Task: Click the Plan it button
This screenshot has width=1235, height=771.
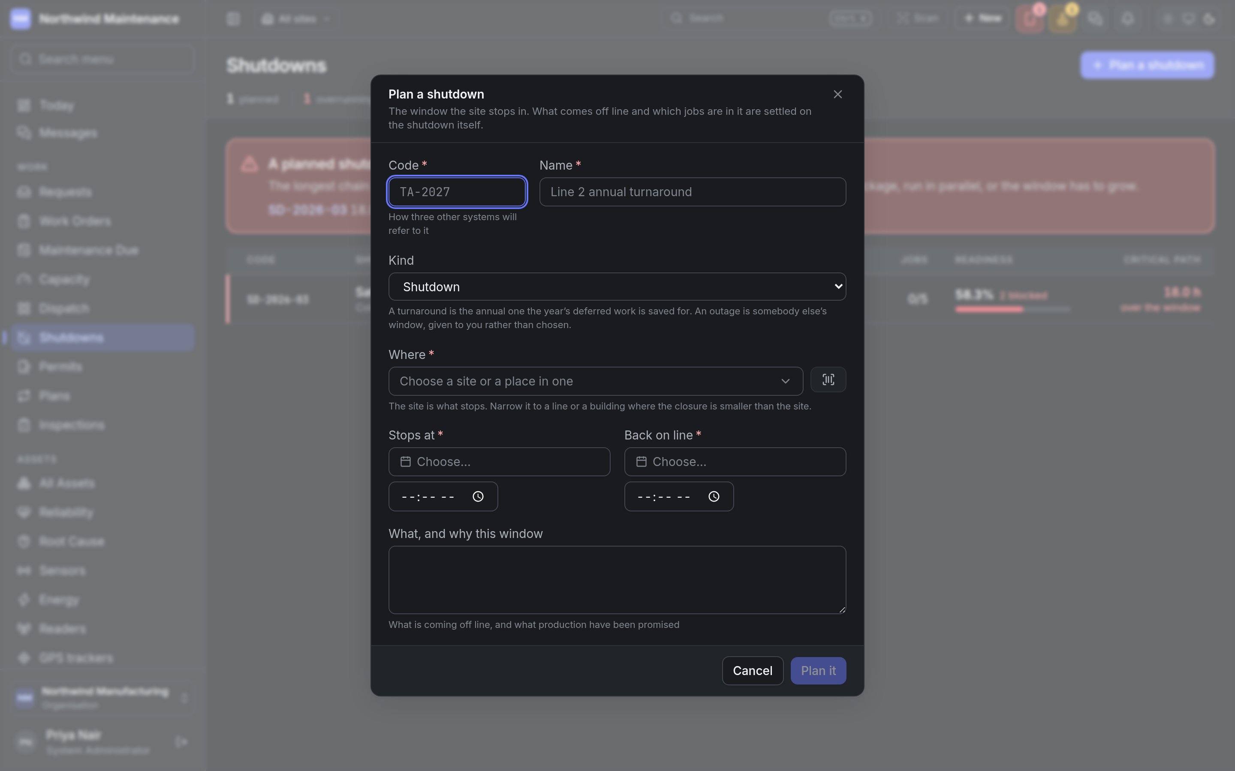Action: pyautogui.click(x=818, y=670)
